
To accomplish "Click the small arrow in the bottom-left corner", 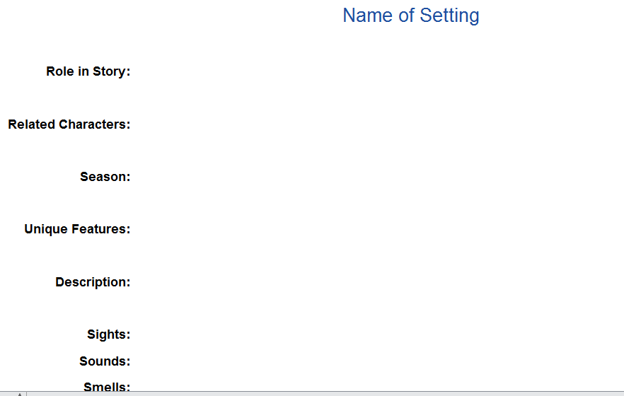I will pyautogui.click(x=20, y=394).
